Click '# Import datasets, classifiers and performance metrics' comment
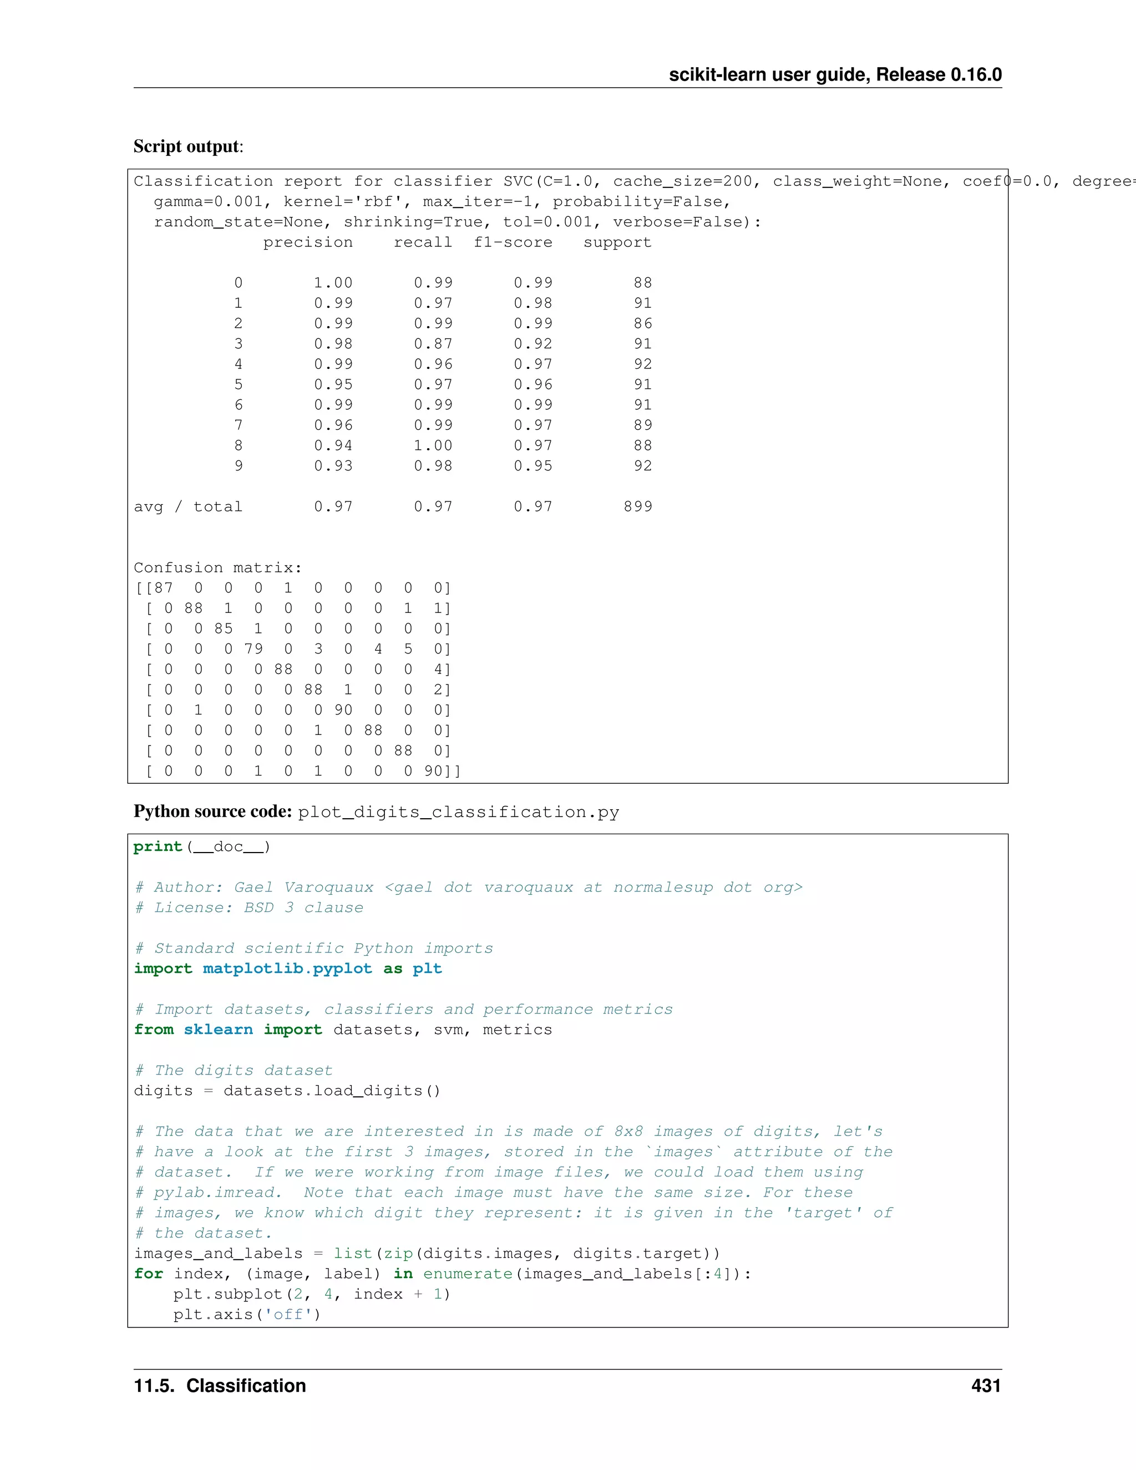Image resolution: width=1136 pixels, height=1470 pixels. 403,1009
